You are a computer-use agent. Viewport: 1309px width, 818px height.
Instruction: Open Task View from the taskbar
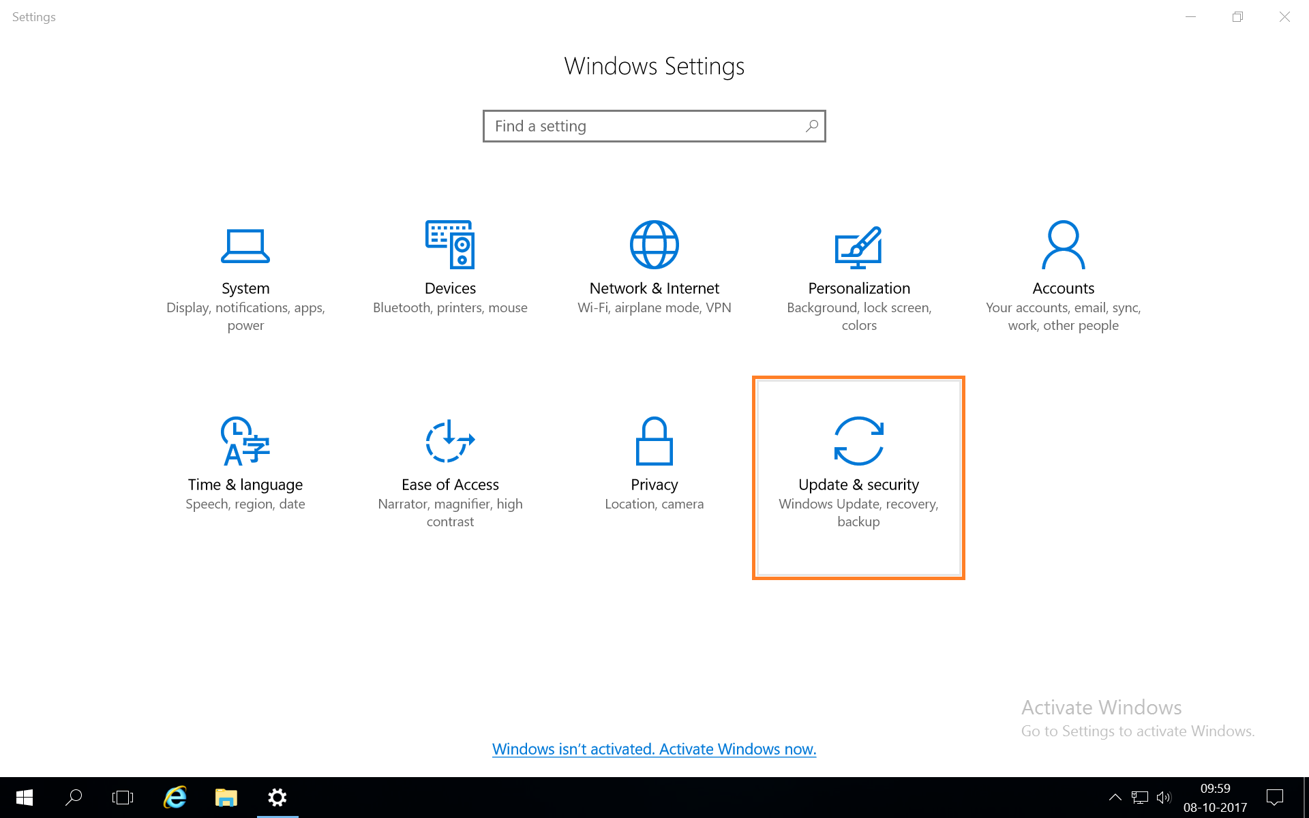(123, 798)
